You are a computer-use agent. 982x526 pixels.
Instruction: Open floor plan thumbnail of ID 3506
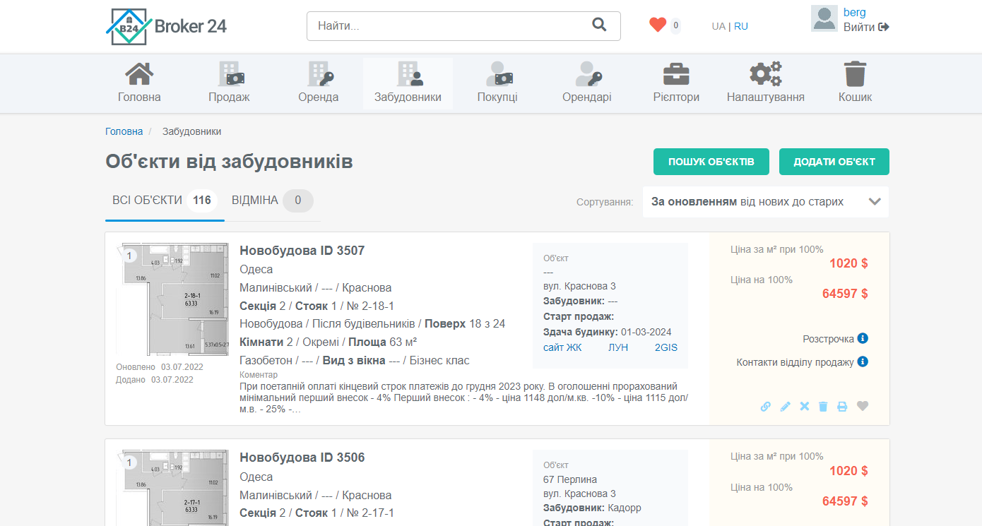[172, 488]
